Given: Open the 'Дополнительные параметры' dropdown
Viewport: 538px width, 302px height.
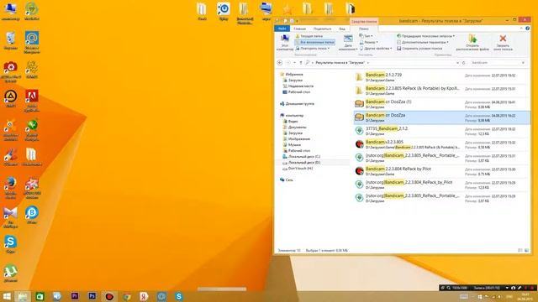Looking at the screenshot, I should [x=423, y=42].
